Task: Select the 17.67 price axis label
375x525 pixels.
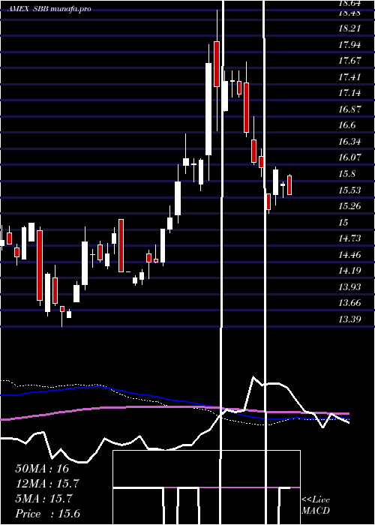Action: point(350,61)
